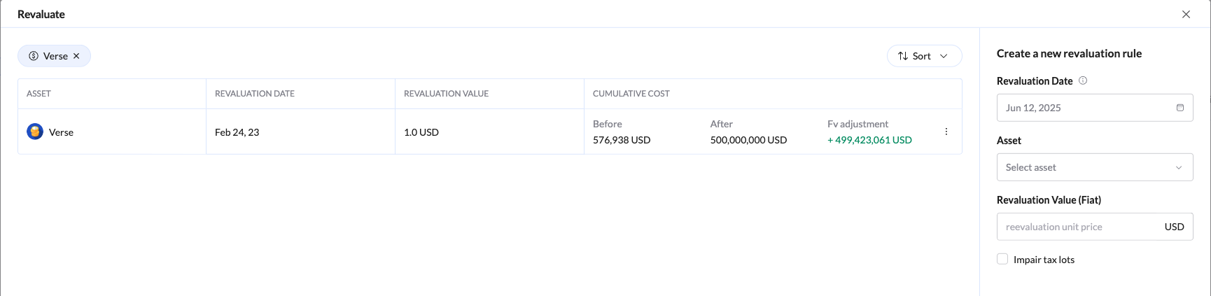Click the Revaluation Date column header
The width and height of the screenshot is (1211, 296).
pyautogui.click(x=255, y=94)
